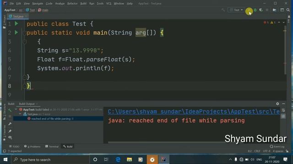Open the Structure tool window stripe
Viewport: 293px width, 164px height.
[x=4, y=112]
